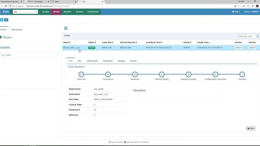Image resolution: width=260 pixels, height=146 pixels.
Task: Click the 296.91 GB cube size cell
Action: point(106,48)
